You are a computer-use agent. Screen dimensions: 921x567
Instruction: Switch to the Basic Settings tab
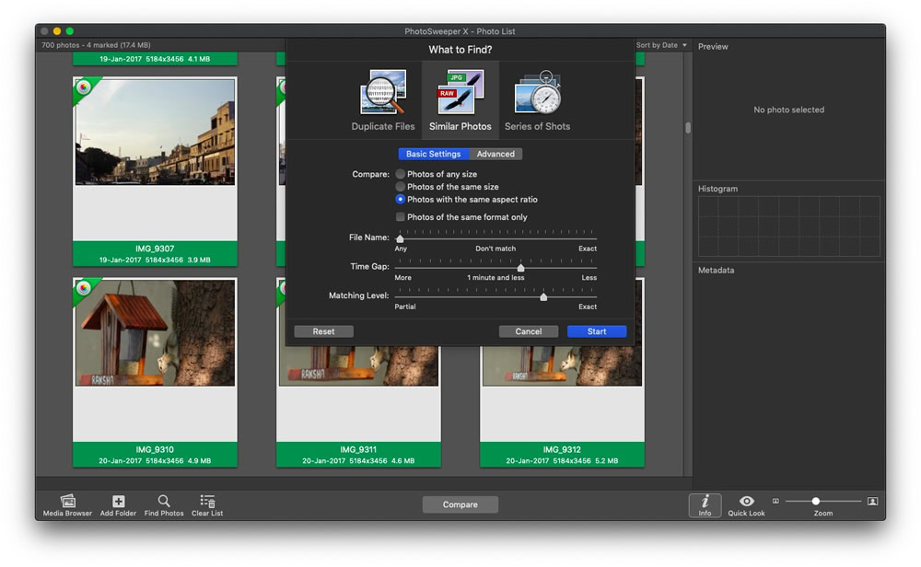click(x=434, y=154)
